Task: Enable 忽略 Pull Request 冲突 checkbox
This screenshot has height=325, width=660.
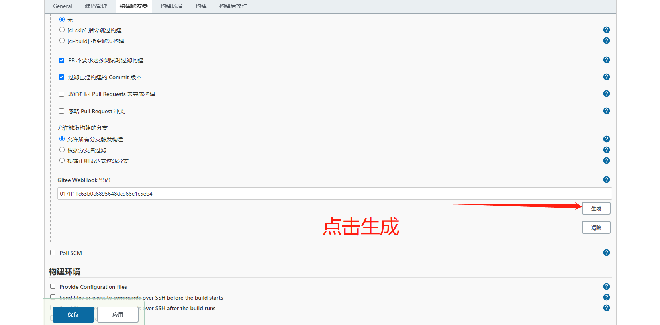Action: point(61,111)
